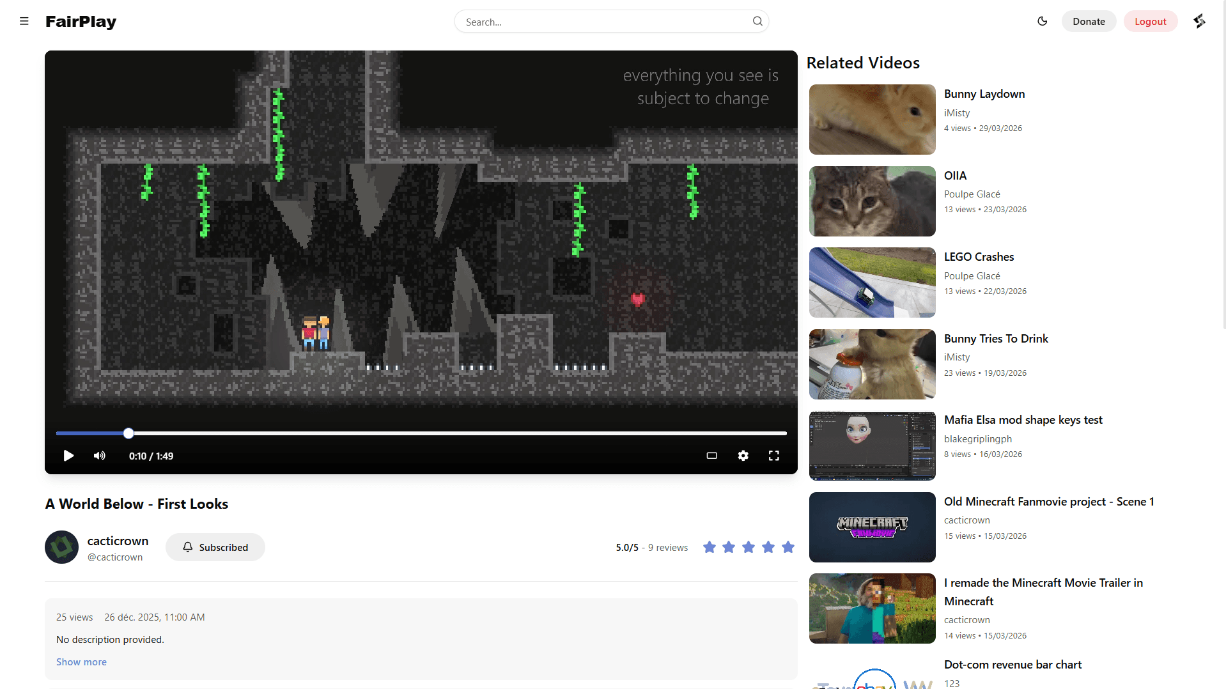
Task: Open the Minecraft Movie Trailer thumbnail
Action: [x=872, y=608]
